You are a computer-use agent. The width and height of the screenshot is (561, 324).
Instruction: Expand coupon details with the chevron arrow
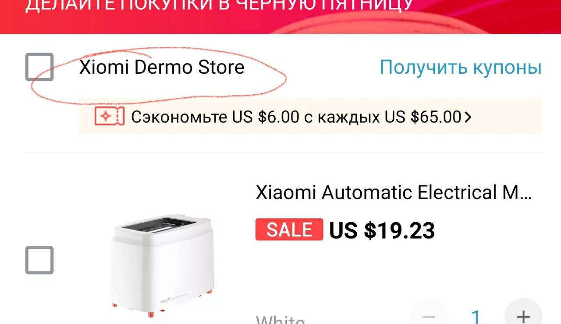[x=468, y=117]
